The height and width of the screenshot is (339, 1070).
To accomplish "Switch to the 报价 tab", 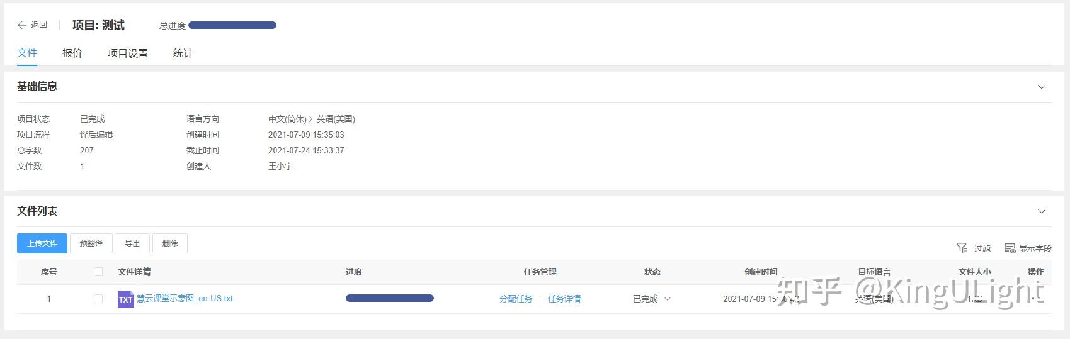I will (x=72, y=53).
